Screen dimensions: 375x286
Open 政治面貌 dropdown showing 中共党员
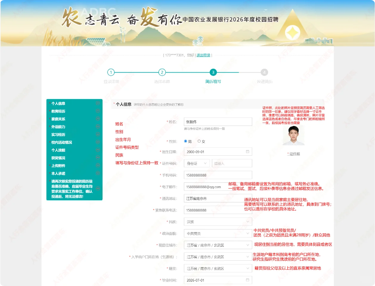pyautogui.click(x=218, y=233)
